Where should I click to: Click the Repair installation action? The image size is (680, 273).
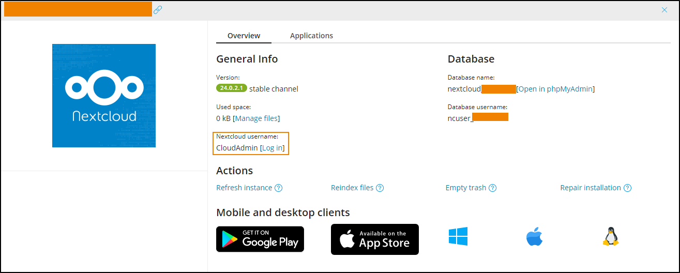click(x=591, y=188)
